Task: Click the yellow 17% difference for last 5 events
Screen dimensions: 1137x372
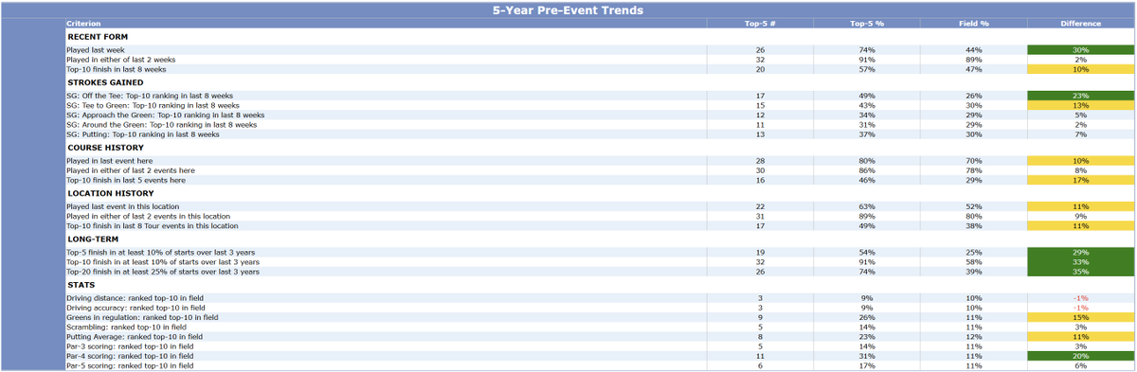Action: pos(1080,180)
